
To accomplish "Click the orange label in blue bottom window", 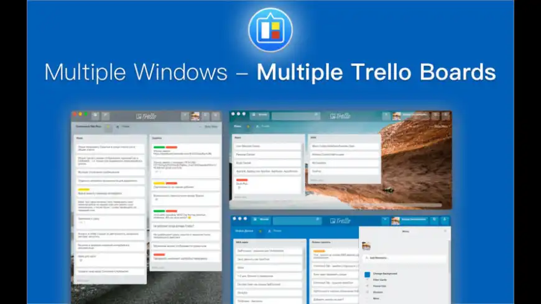I will pos(319,251).
